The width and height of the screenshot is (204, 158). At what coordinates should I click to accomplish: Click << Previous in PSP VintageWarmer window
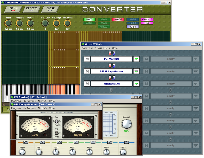[x=29, y=108]
